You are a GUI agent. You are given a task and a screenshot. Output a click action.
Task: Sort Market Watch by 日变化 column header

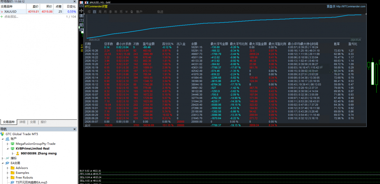coord(71,7)
